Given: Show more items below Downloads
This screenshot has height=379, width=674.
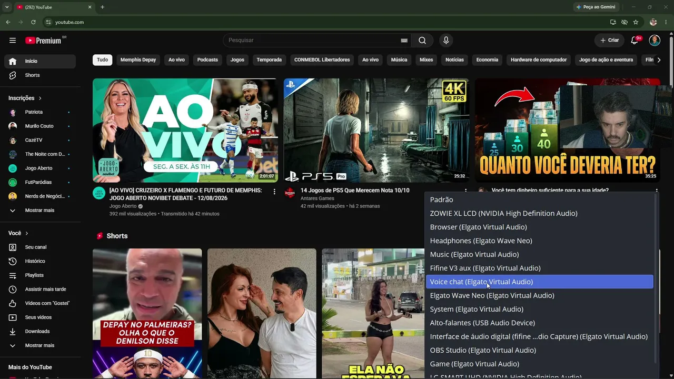Looking at the screenshot, I should pyautogui.click(x=40, y=345).
